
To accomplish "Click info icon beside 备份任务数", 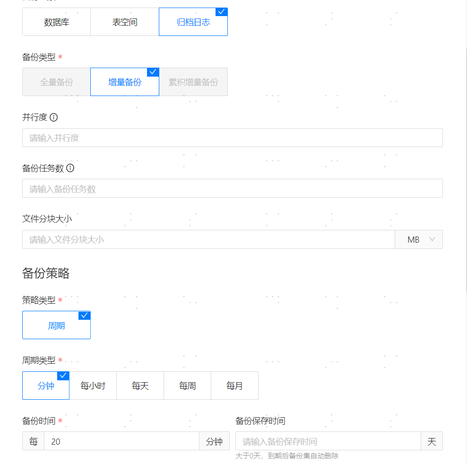I will point(70,168).
